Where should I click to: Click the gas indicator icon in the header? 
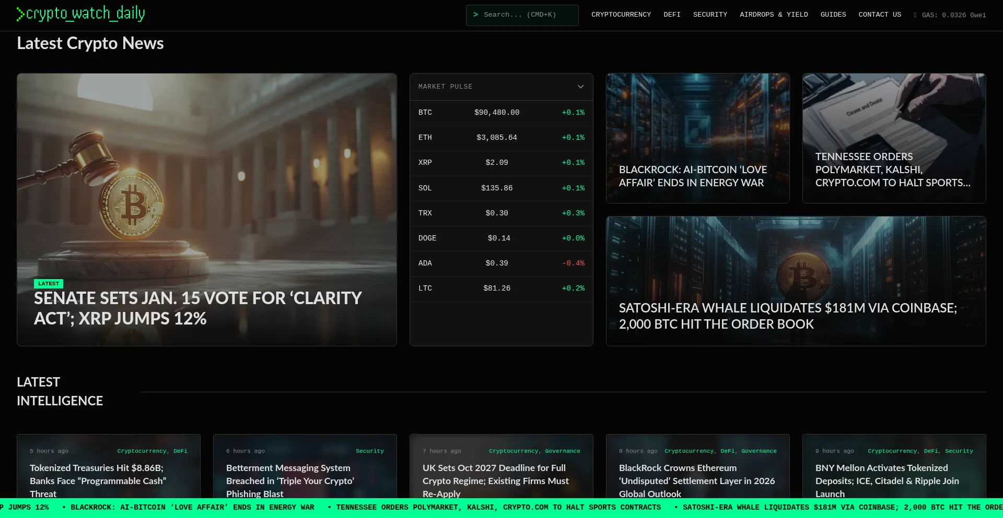(x=915, y=15)
